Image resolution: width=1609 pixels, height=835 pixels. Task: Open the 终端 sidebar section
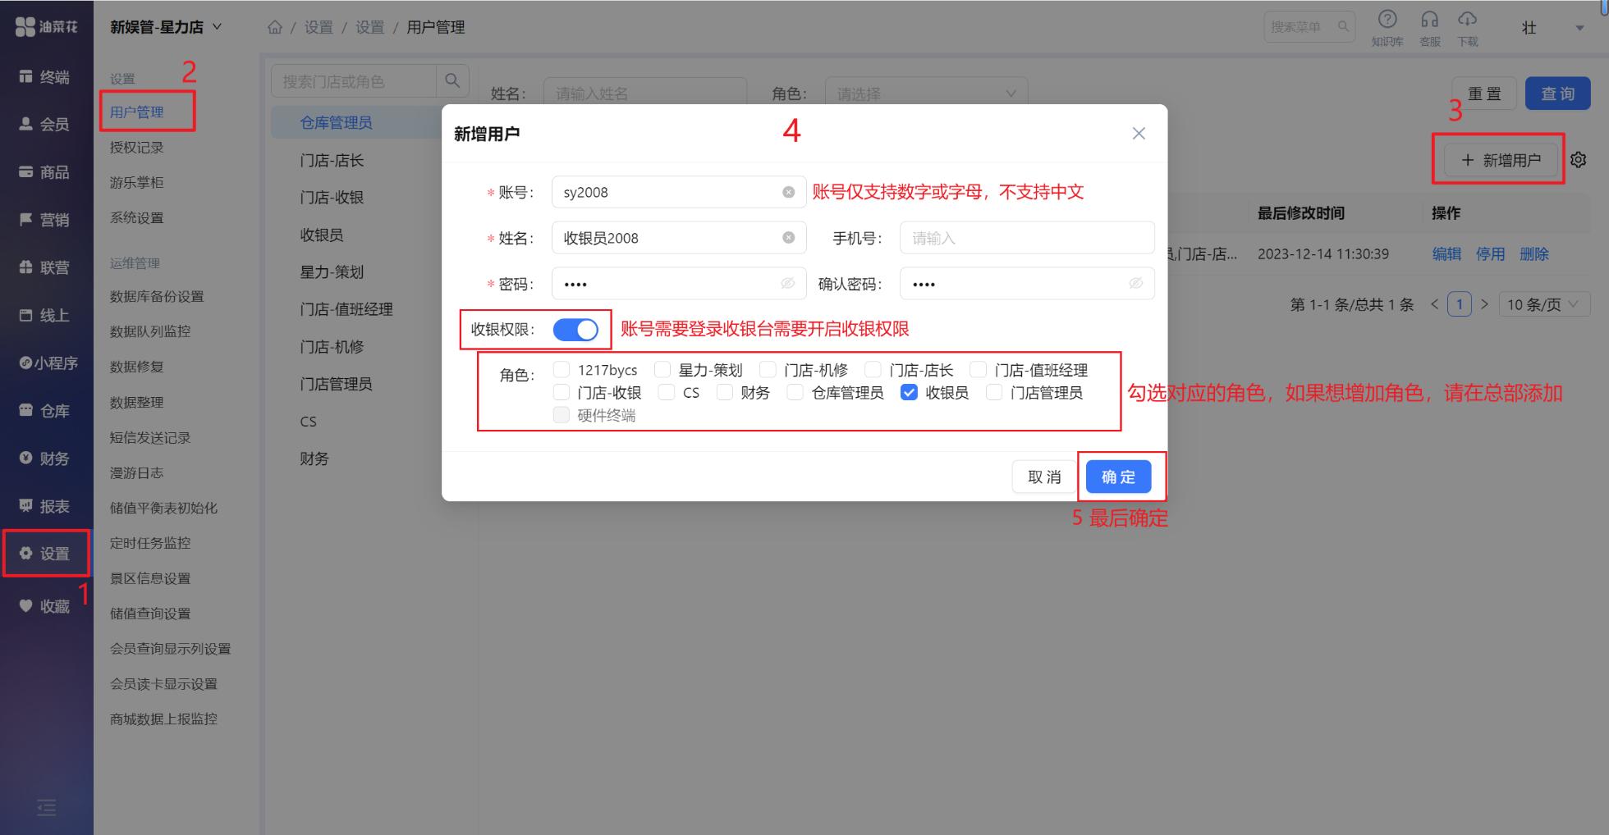click(46, 77)
